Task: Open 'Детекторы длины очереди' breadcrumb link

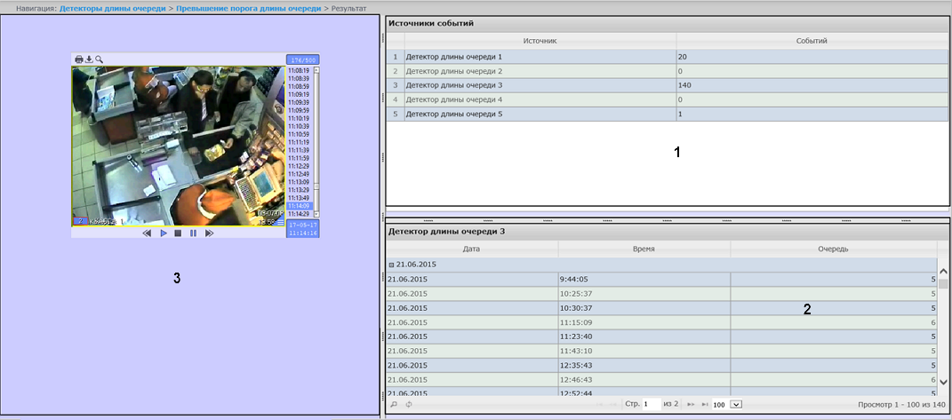Action: click(x=112, y=7)
